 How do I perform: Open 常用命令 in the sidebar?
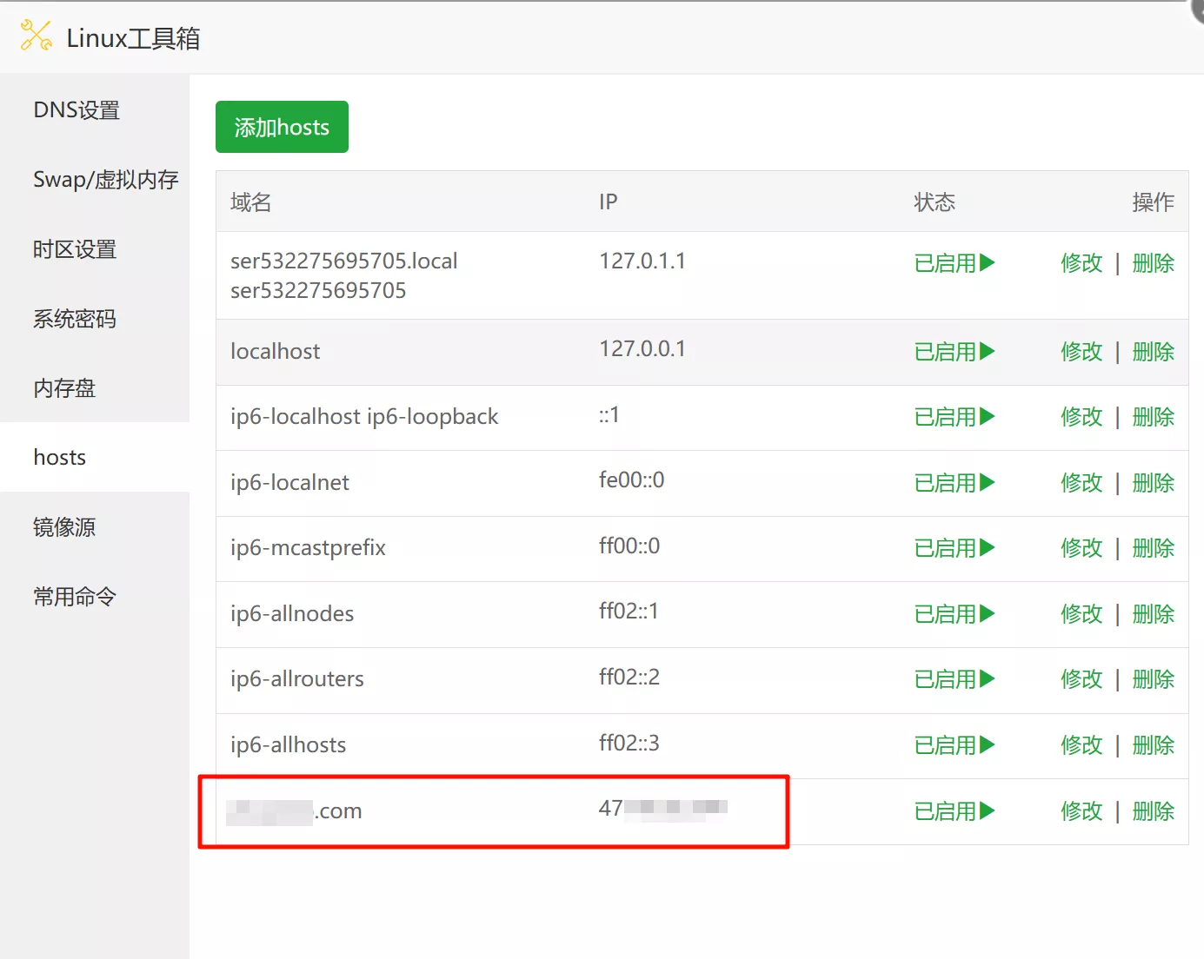coord(75,597)
